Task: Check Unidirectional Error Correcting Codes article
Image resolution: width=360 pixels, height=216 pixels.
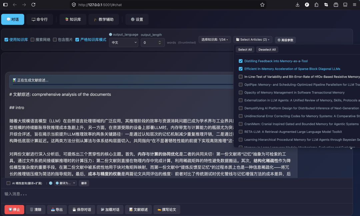Action: click(241, 116)
